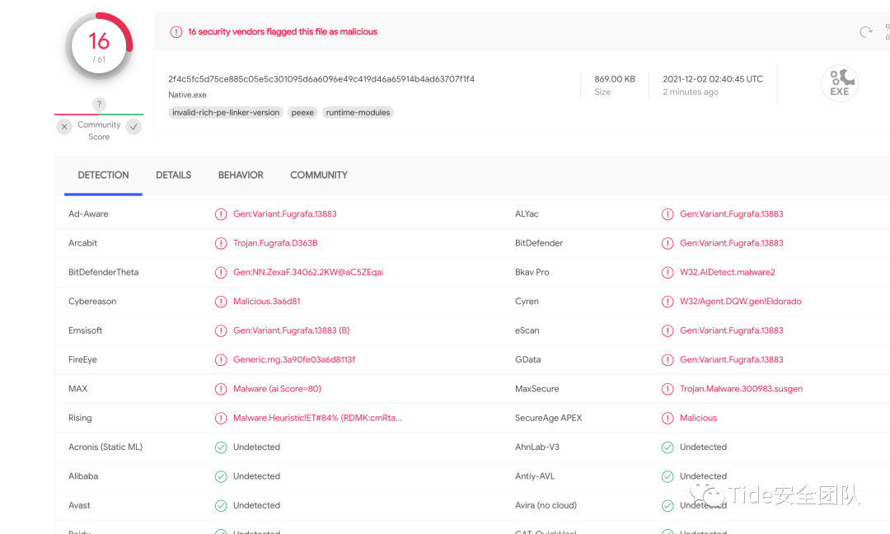Click the Cyren malicious alert icon
Viewport: 890px width, 534px height.
pyautogui.click(x=667, y=302)
